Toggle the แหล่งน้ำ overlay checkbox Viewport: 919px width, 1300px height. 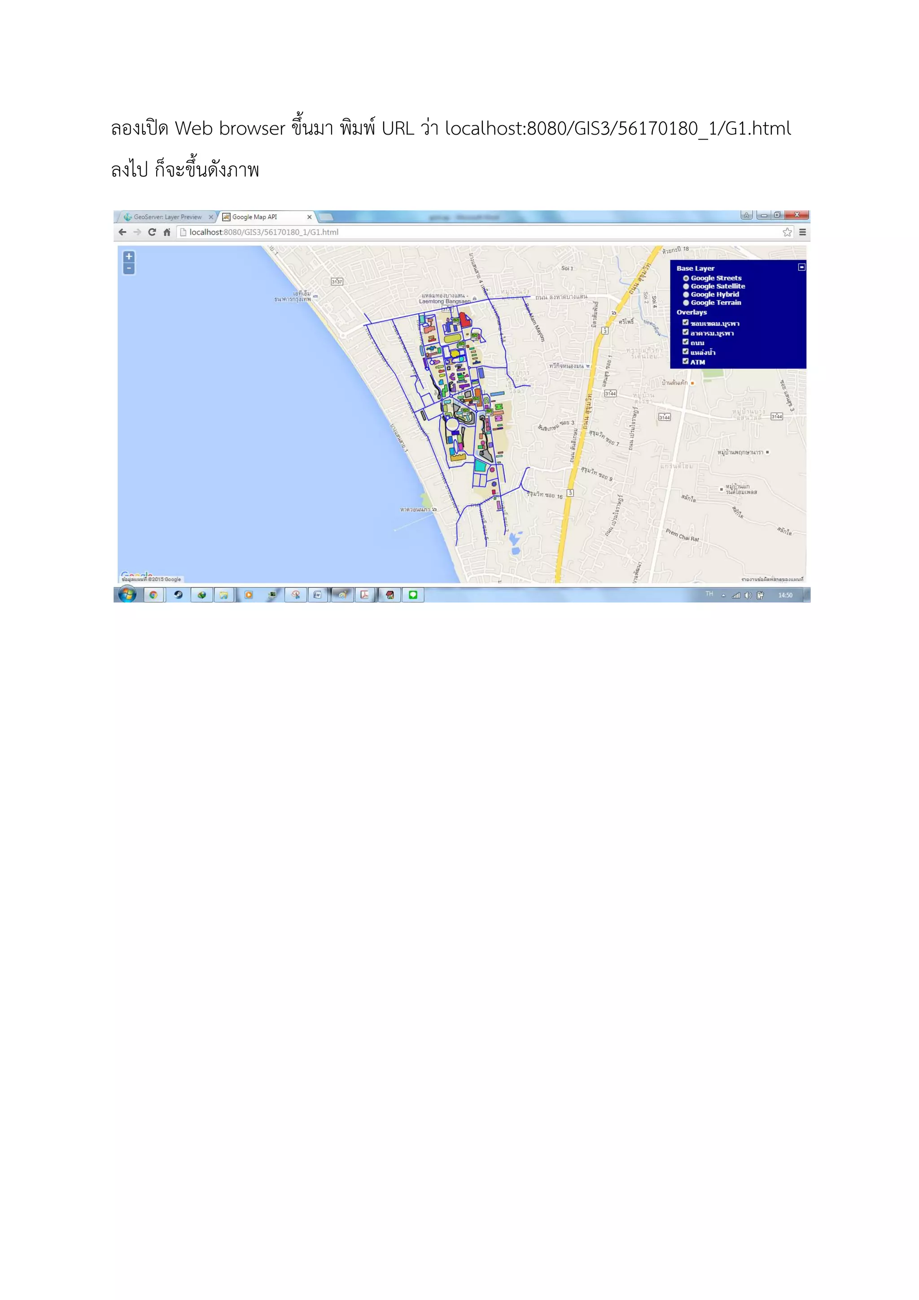click(x=685, y=351)
